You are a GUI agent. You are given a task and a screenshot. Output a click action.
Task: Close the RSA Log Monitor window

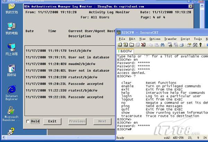point(190,6)
